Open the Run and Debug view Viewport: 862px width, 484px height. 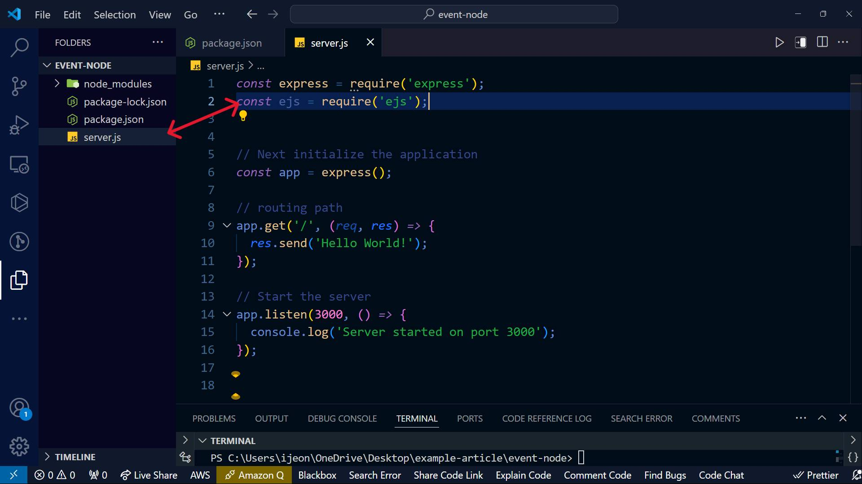pyautogui.click(x=19, y=125)
